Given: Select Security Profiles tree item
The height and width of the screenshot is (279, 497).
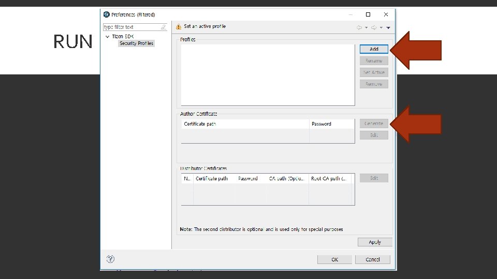Looking at the screenshot, I should 136,43.
